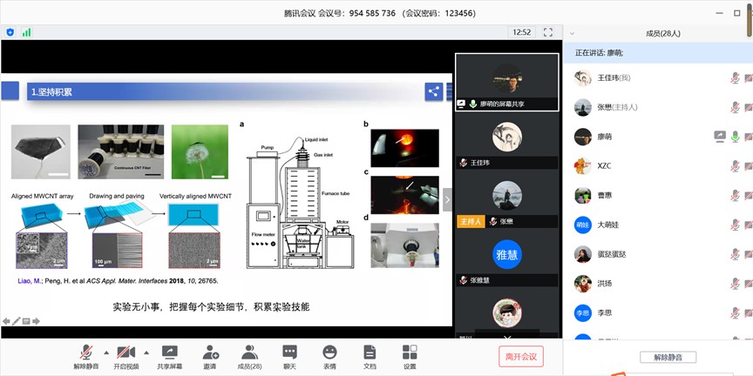Collapse video strip with gray side arrow
Image resolution: width=753 pixels, height=376 pixels.
coord(448,200)
